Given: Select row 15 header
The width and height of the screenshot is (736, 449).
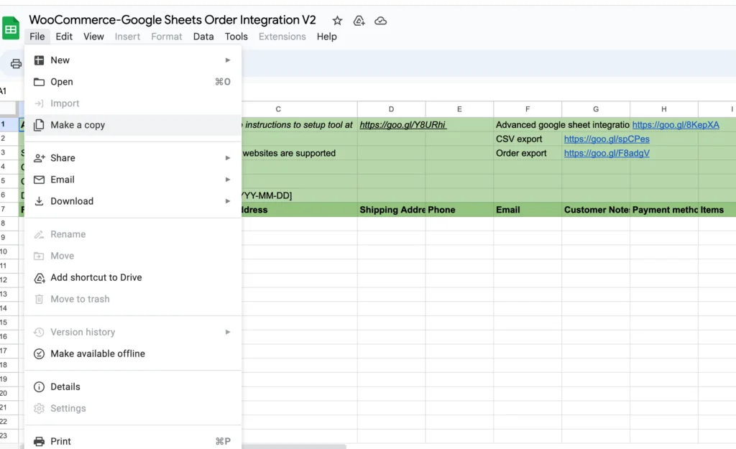Looking at the screenshot, I should point(9,323).
